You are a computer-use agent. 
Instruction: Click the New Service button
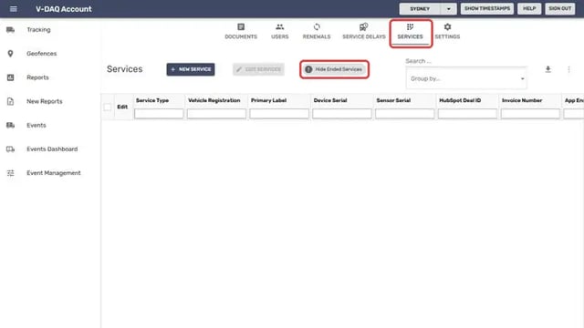coord(191,69)
